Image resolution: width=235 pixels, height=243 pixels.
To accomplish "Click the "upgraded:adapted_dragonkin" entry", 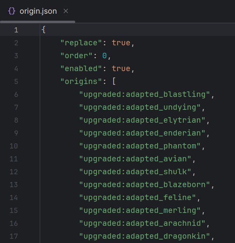I will 145,236.
